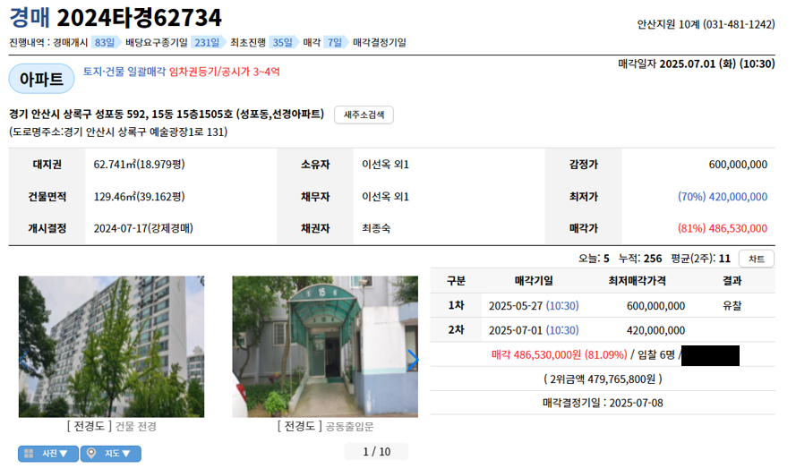Image resolution: width=796 pixels, height=468 pixels.
Task: Click the 2차 auction time 10:30
Action: (x=562, y=330)
